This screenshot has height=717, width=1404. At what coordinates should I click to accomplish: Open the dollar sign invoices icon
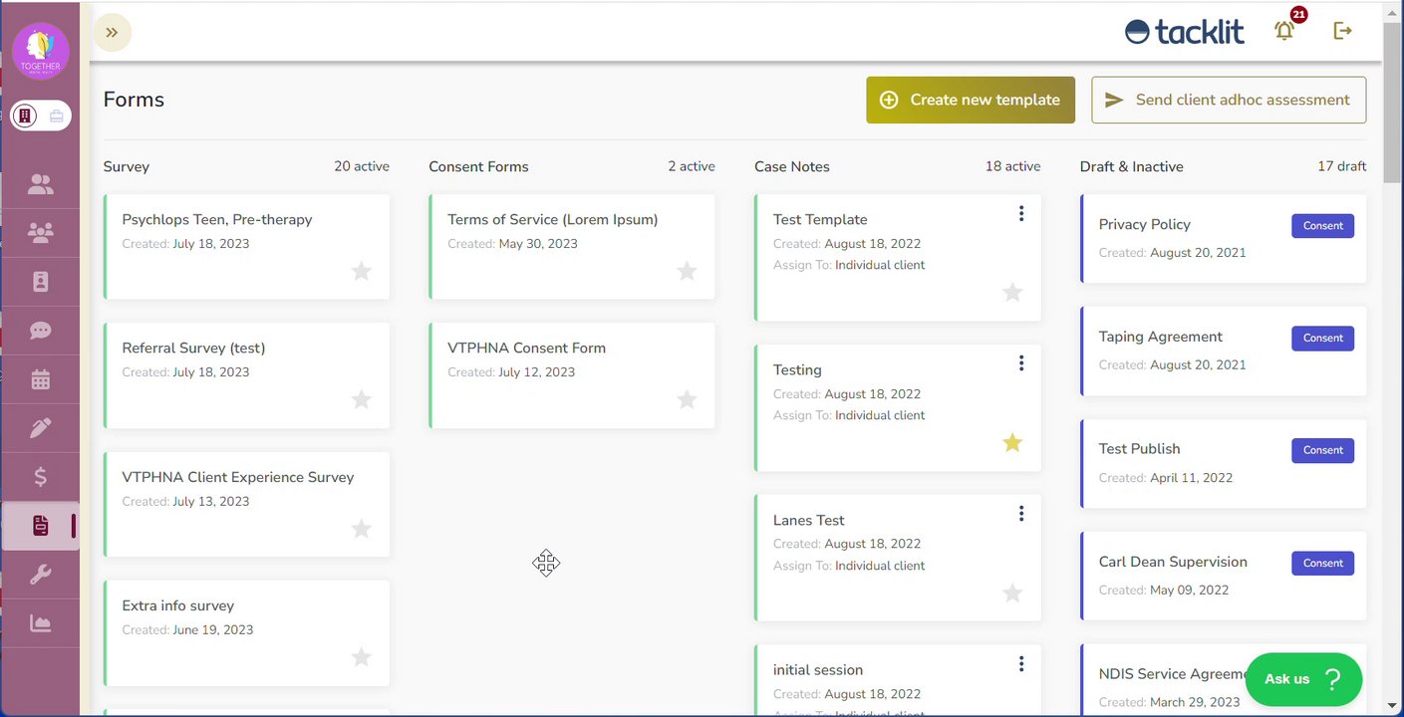pos(41,477)
